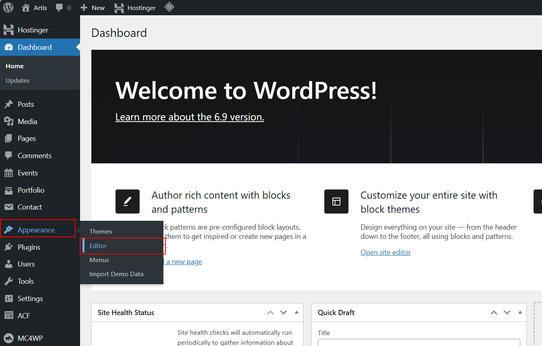542x346 pixels.
Task: Move the Quick Draft panel up
Action: [494, 312]
